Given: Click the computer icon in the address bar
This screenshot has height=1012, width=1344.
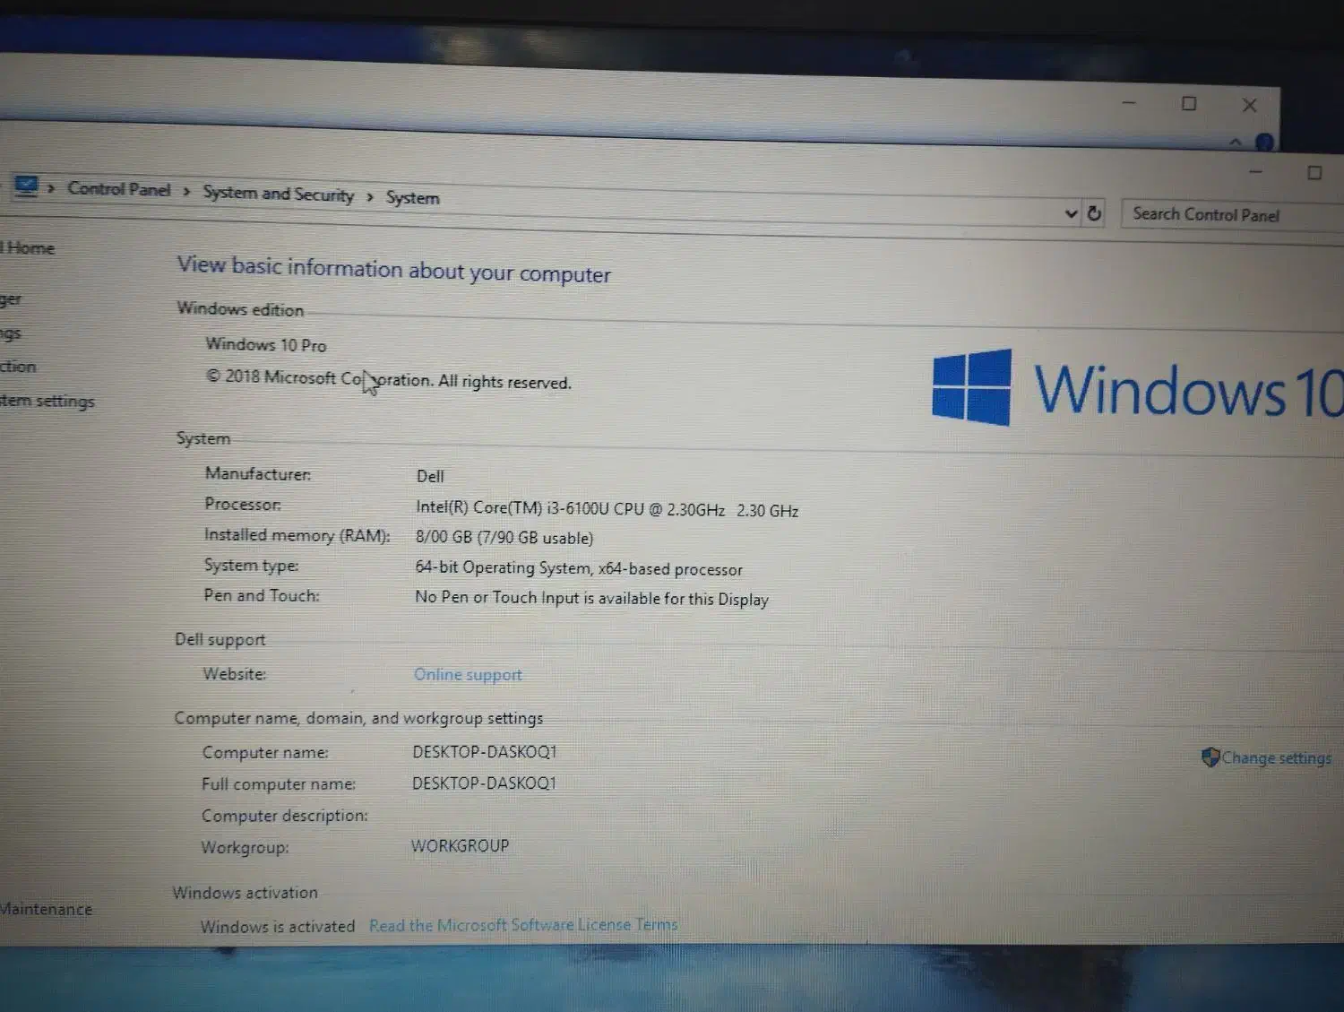Looking at the screenshot, I should [26, 186].
